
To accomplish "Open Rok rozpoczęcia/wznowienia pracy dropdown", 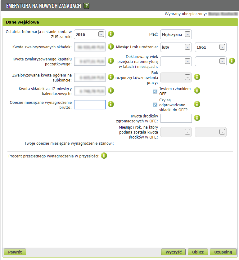I will point(176,77).
